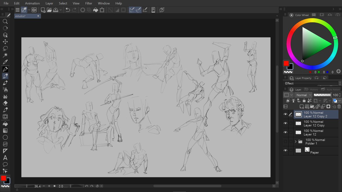Viewport: 342px width, 192px height.
Task: Toggle Clip to Layer Below icon
Action: point(288,100)
